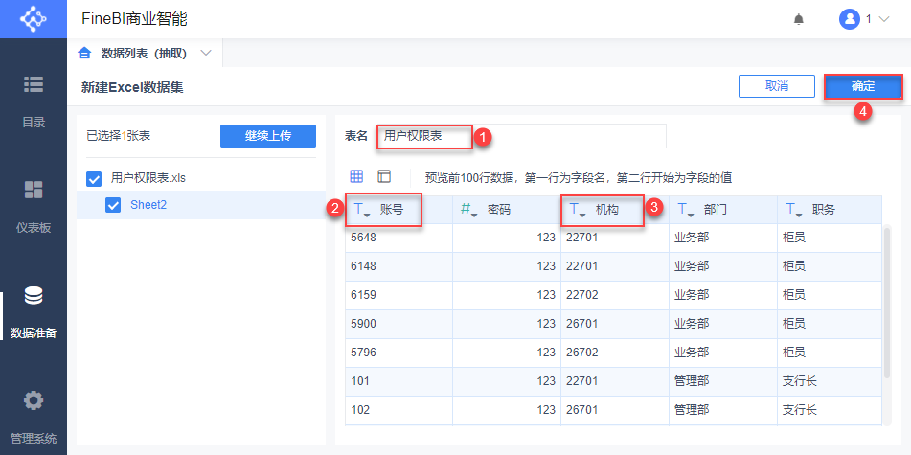911x455 pixels.
Task: Click the 已选择1张表 label
Action: (118, 136)
